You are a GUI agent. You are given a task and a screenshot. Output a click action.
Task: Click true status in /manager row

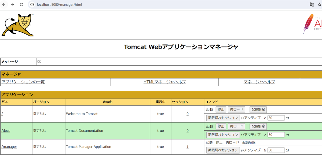point(160,147)
